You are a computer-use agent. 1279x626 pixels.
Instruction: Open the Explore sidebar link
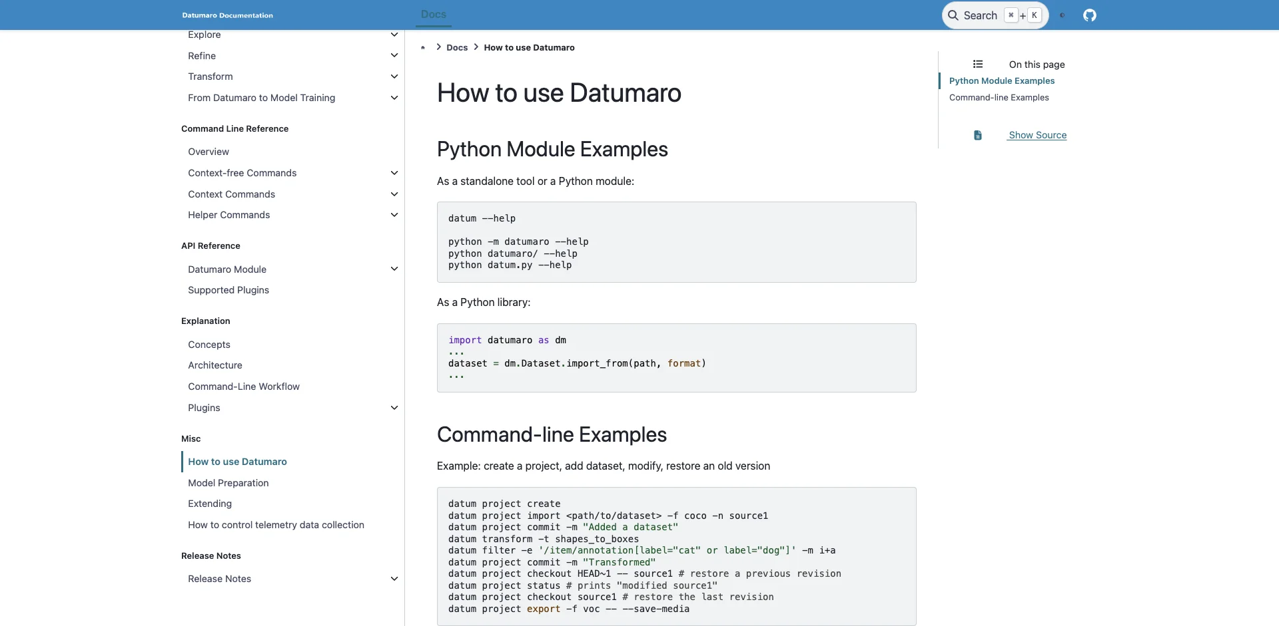(x=205, y=35)
